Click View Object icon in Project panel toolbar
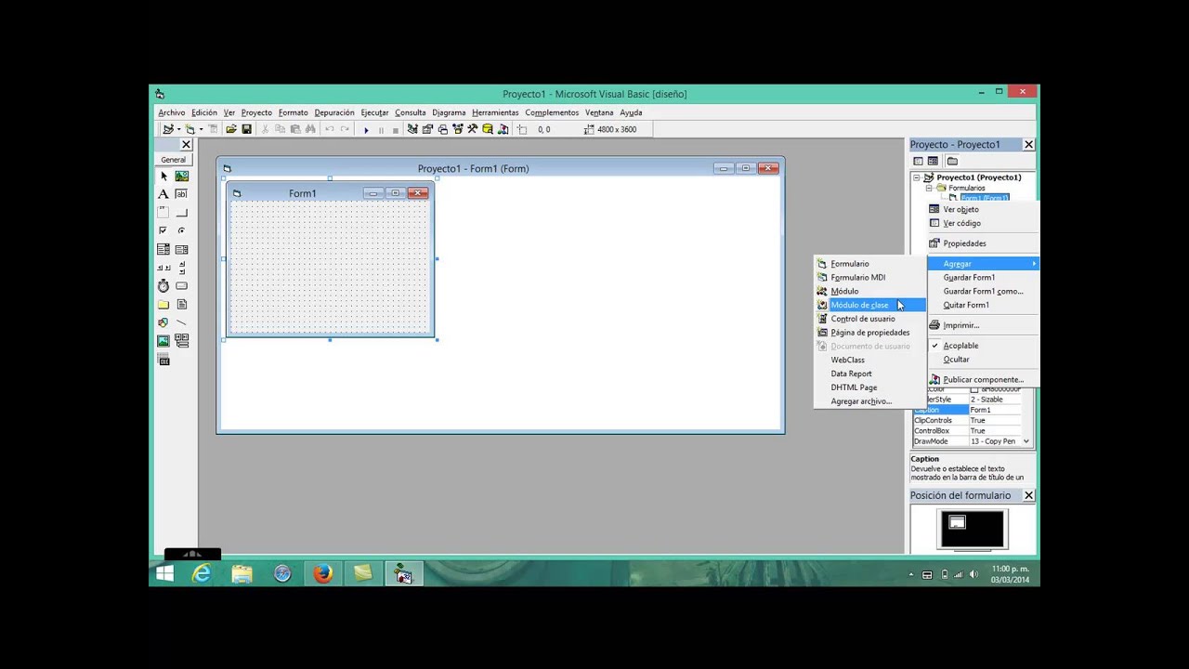The width and height of the screenshot is (1189, 669). pos(933,161)
